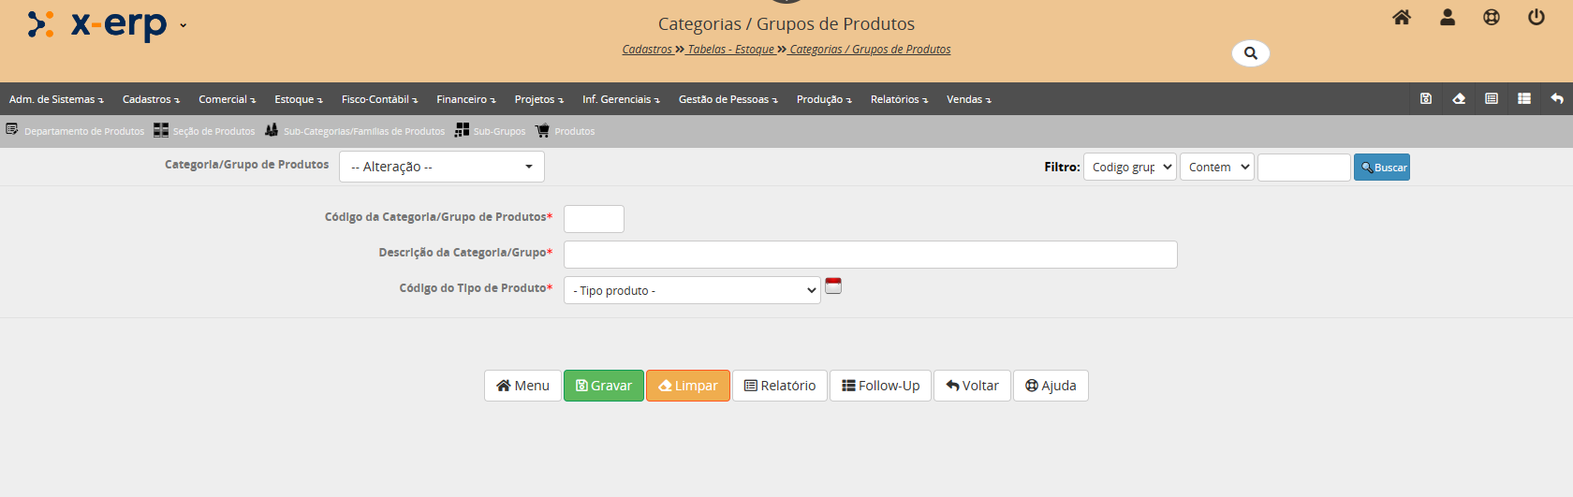Open the Codigo grupo filter dropdown
This screenshot has width=1573, height=497.
coord(1129,168)
